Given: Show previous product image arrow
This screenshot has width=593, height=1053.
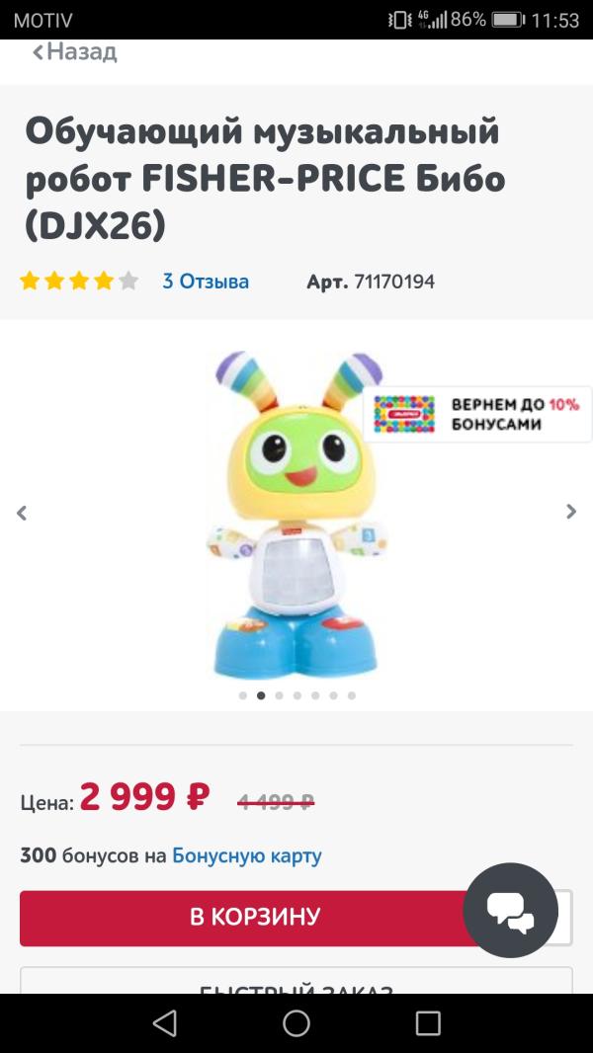Looking at the screenshot, I should (22, 512).
